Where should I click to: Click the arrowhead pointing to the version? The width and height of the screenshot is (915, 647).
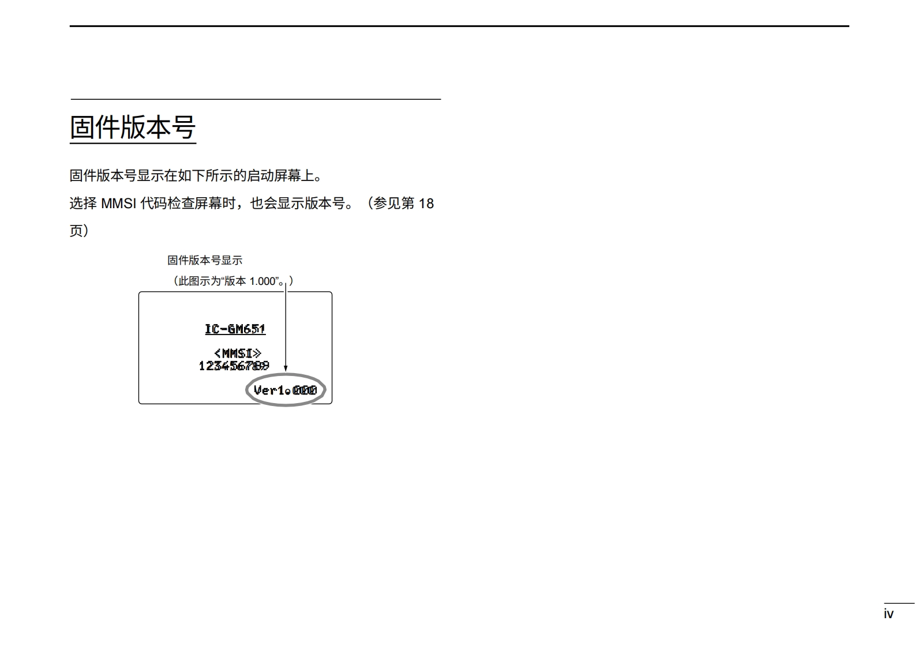(x=286, y=368)
